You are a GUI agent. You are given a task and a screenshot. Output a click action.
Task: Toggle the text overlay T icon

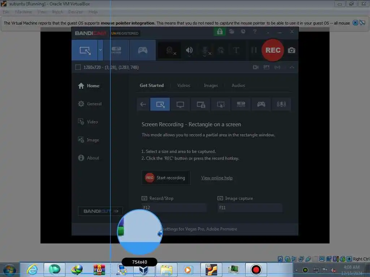(x=236, y=50)
